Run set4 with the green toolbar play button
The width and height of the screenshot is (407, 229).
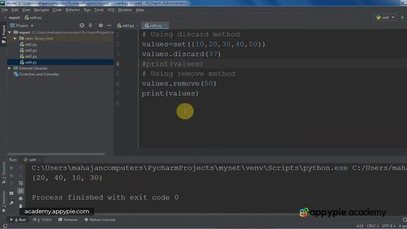coord(403,17)
